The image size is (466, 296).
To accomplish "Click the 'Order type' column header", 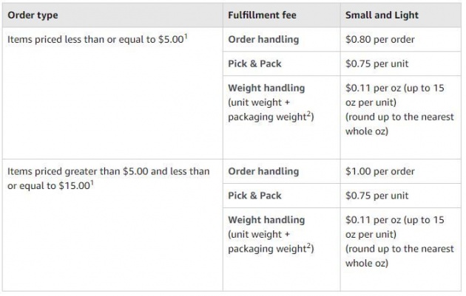I will coord(112,15).
